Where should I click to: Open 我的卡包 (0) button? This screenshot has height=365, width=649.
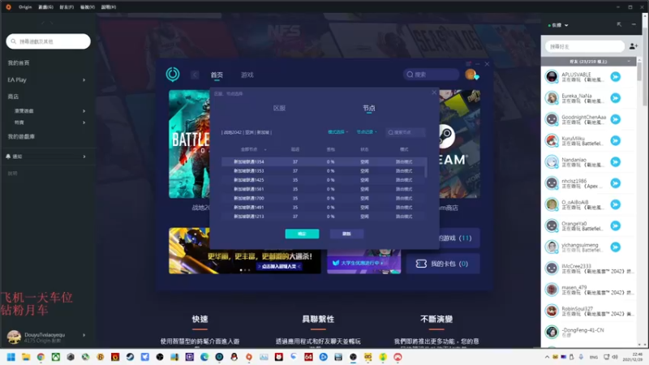442,264
